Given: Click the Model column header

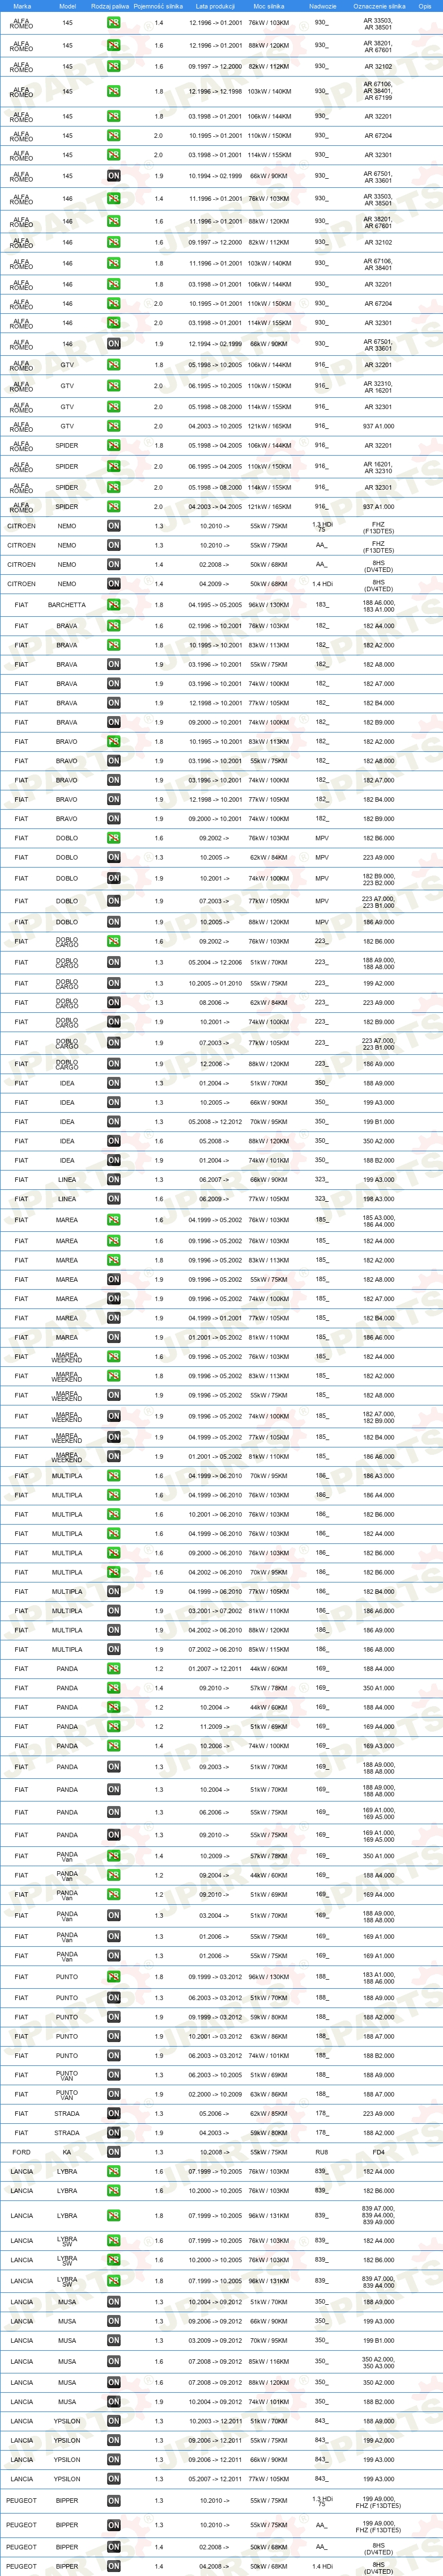Looking at the screenshot, I should click(x=67, y=6).
